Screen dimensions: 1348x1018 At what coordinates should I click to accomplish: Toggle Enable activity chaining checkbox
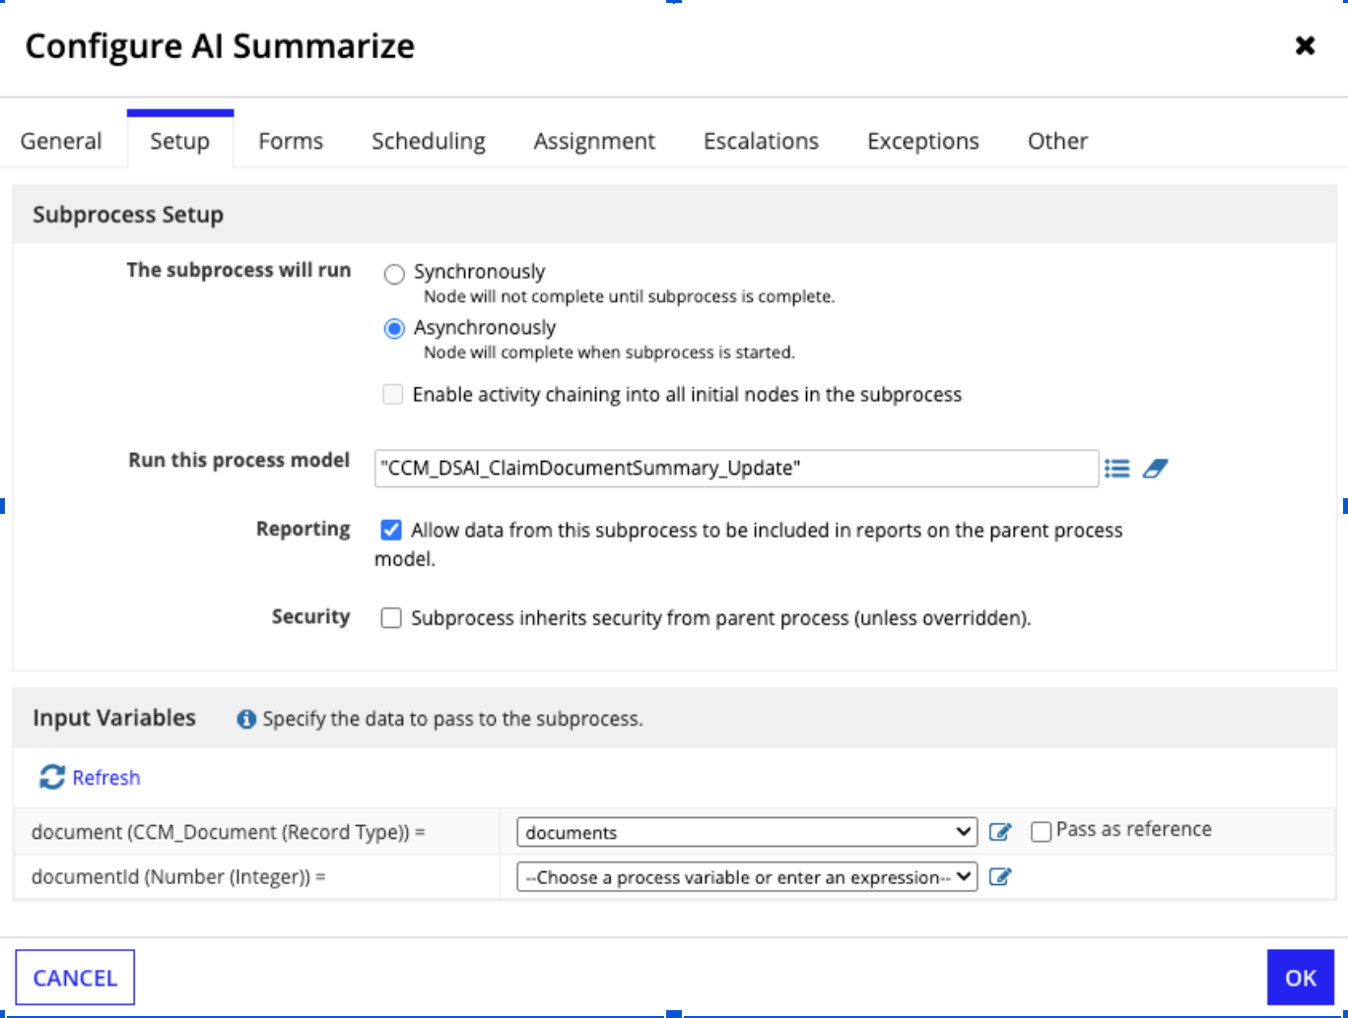393,395
